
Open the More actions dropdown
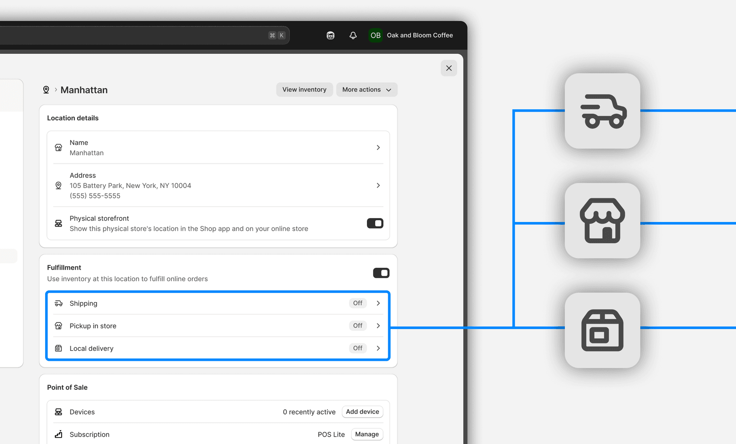367,90
